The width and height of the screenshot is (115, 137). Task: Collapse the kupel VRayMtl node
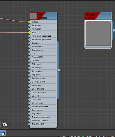point(54,14)
